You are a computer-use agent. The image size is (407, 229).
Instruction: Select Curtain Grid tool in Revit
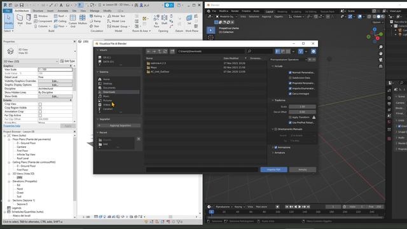72,21
